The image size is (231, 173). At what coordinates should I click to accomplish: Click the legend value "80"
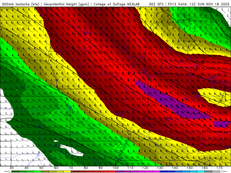coord(86,168)
